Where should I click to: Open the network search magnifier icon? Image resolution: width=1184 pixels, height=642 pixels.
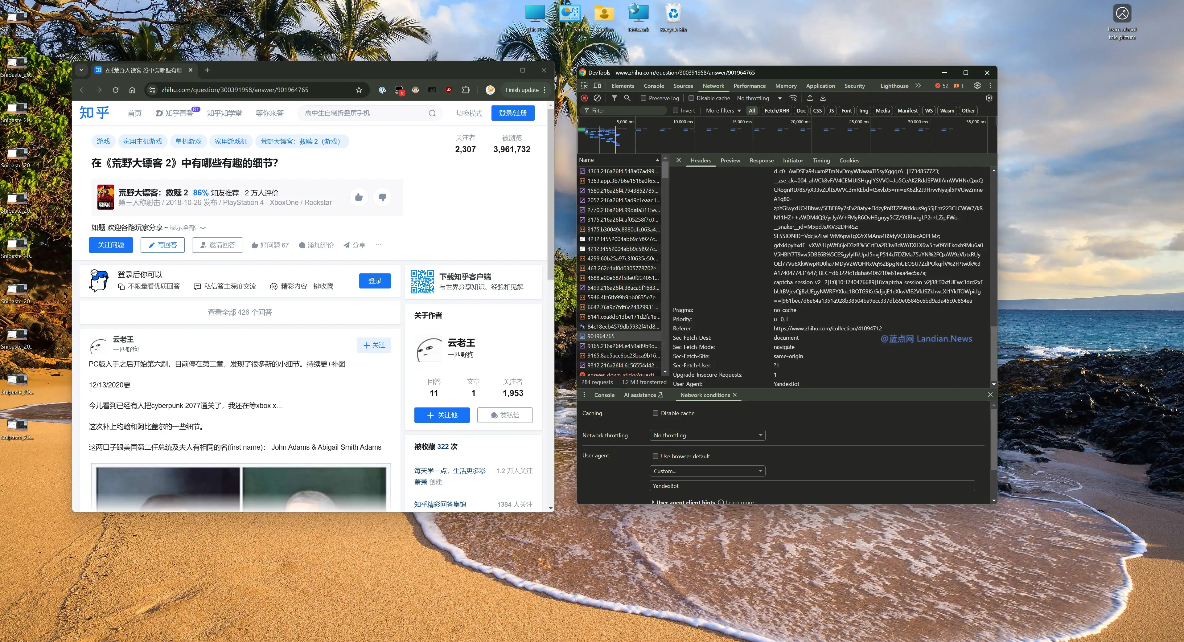coord(627,98)
